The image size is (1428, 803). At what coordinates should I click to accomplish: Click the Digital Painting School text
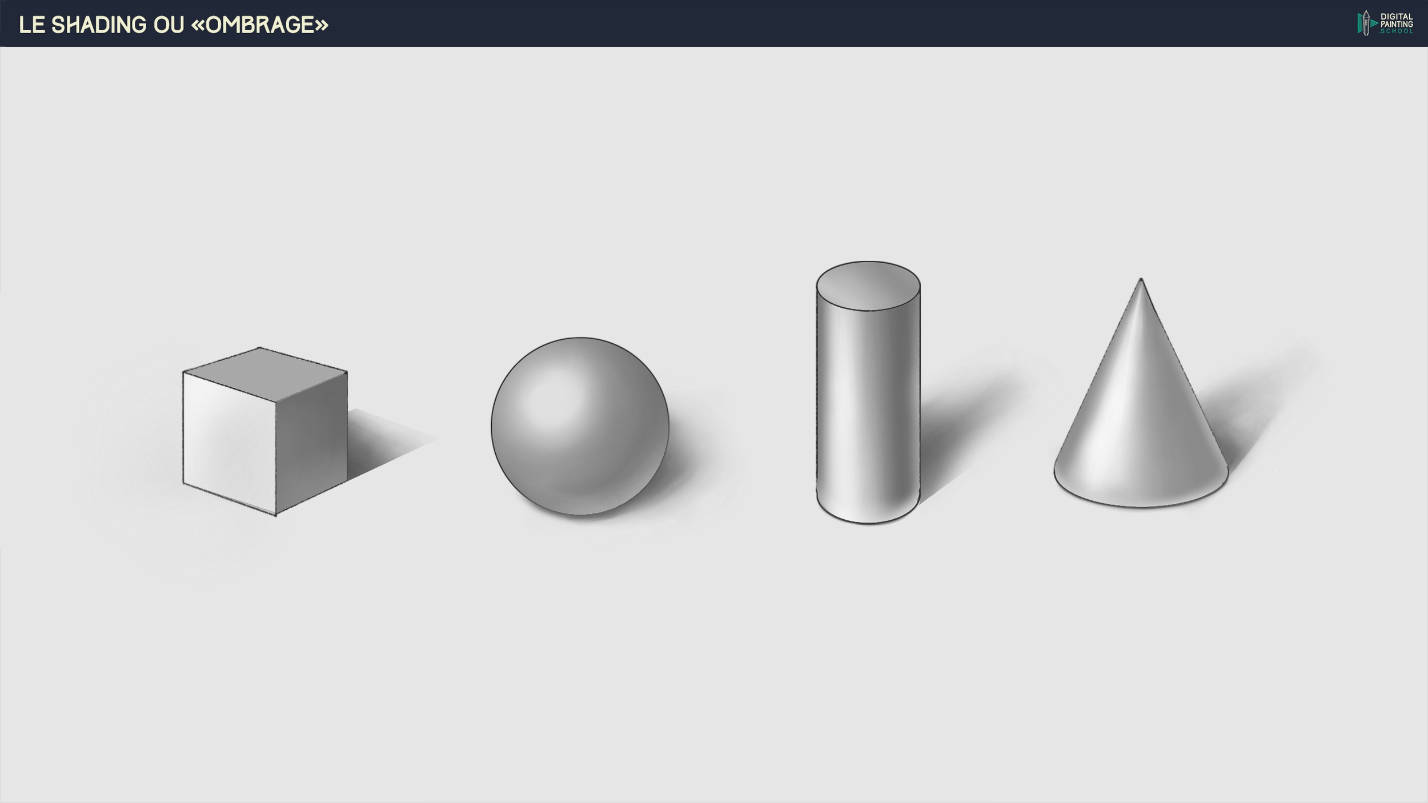point(1397,23)
